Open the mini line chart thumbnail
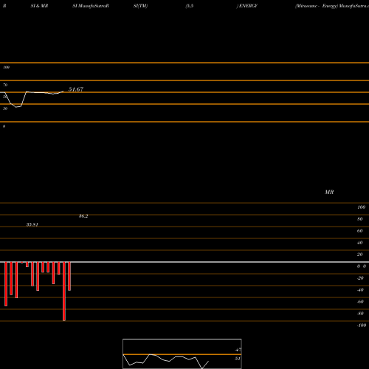Viewport: 369px width, 369px height. click(182, 354)
